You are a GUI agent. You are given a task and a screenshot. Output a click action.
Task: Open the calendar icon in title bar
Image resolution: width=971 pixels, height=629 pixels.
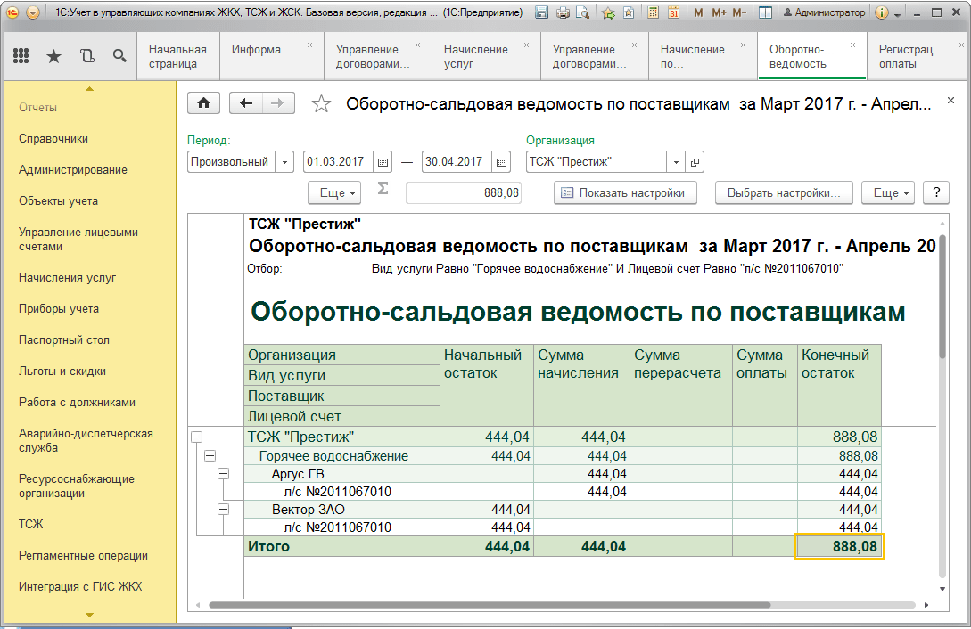coord(673,12)
